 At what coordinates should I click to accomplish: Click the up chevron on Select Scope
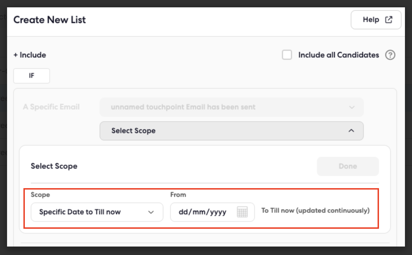[351, 131]
